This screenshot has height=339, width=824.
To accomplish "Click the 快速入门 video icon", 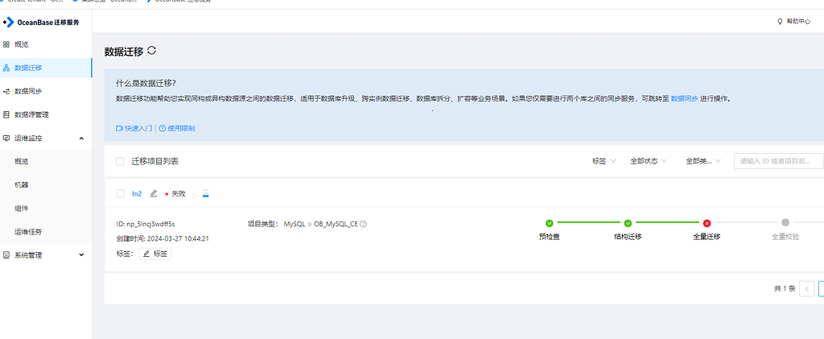I will click(119, 128).
